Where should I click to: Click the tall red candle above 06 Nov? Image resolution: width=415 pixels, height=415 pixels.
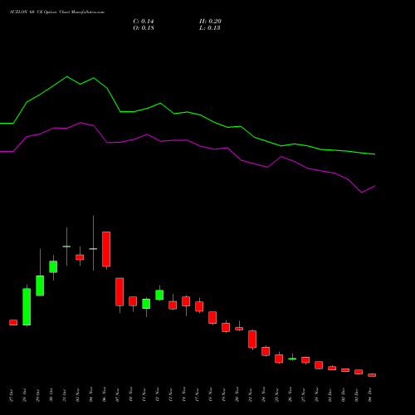(x=106, y=249)
